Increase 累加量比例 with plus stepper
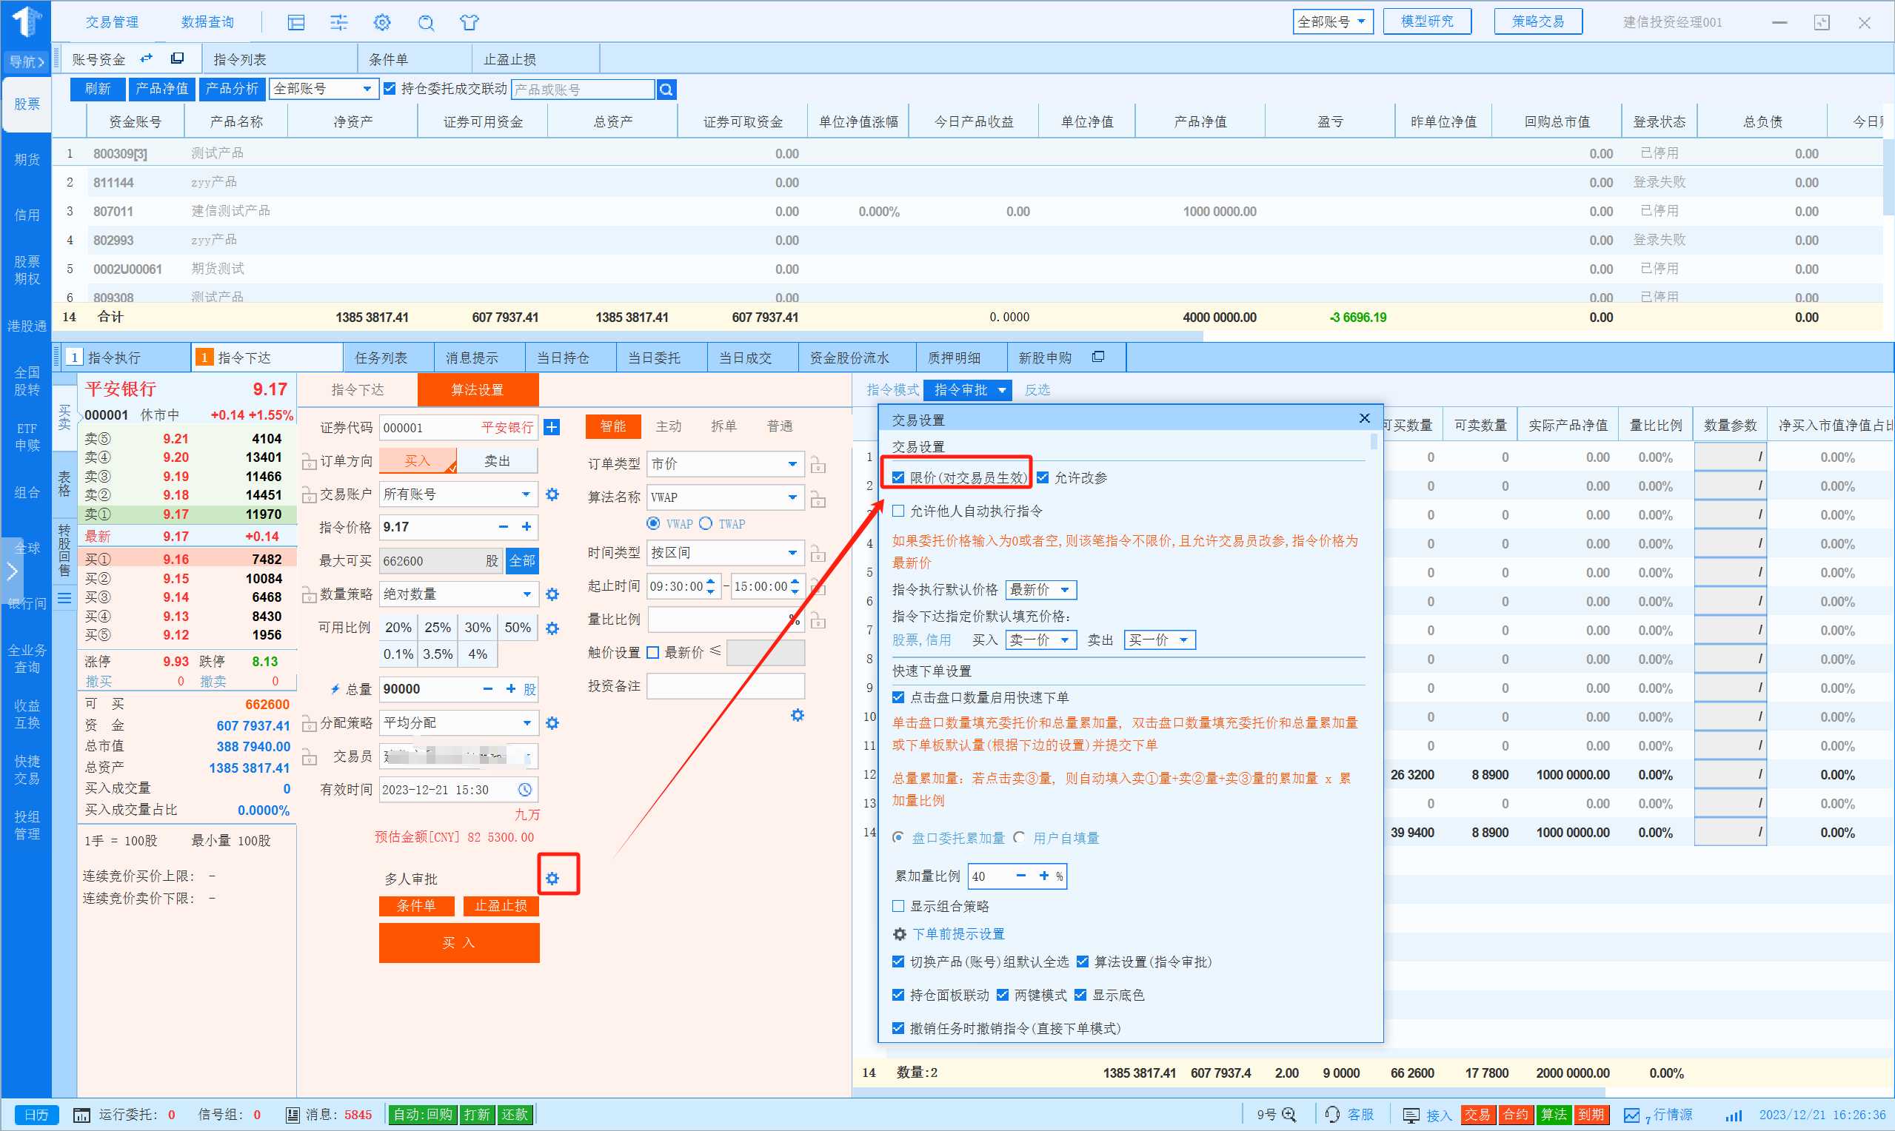 point(1043,876)
